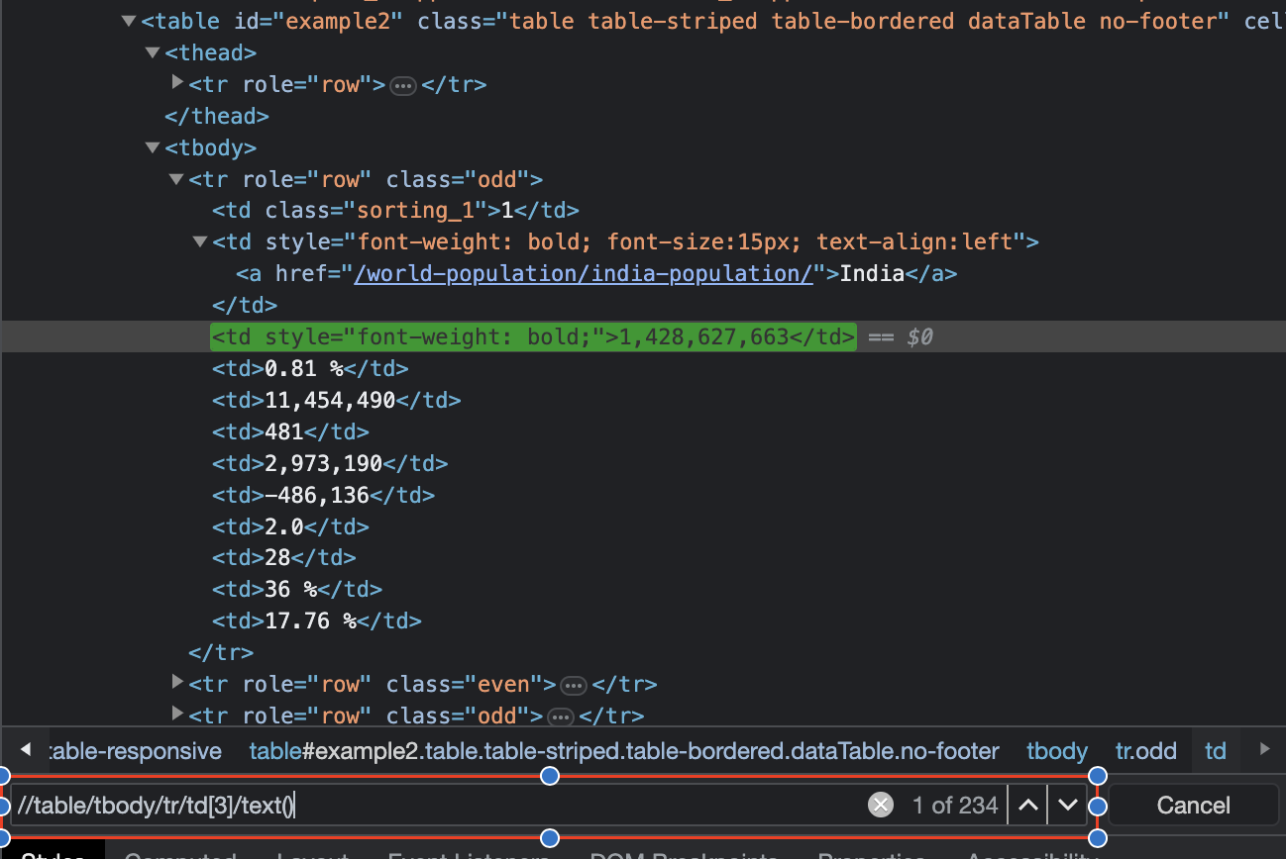
Task: Expand collapsed thead row ellipsis
Action: (x=403, y=85)
